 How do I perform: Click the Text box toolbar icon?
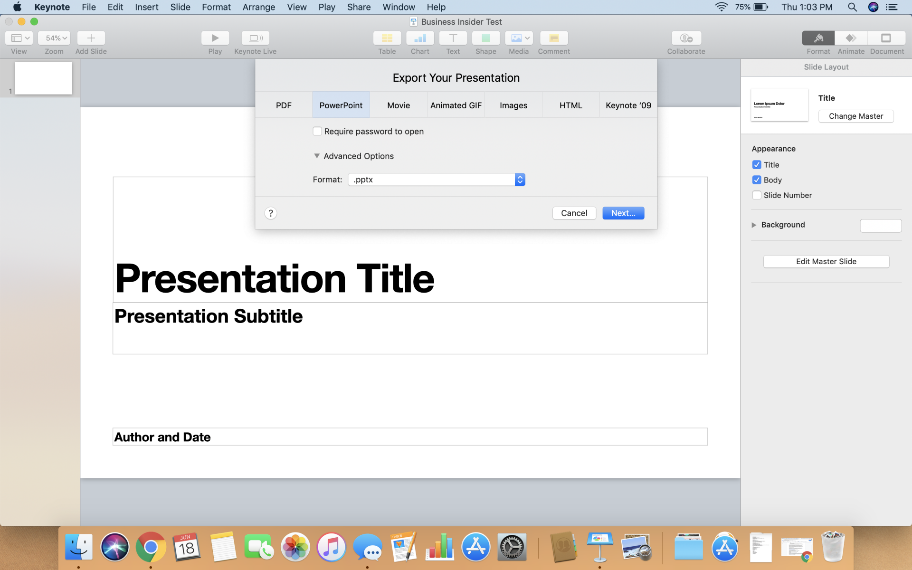[x=453, y=38]
